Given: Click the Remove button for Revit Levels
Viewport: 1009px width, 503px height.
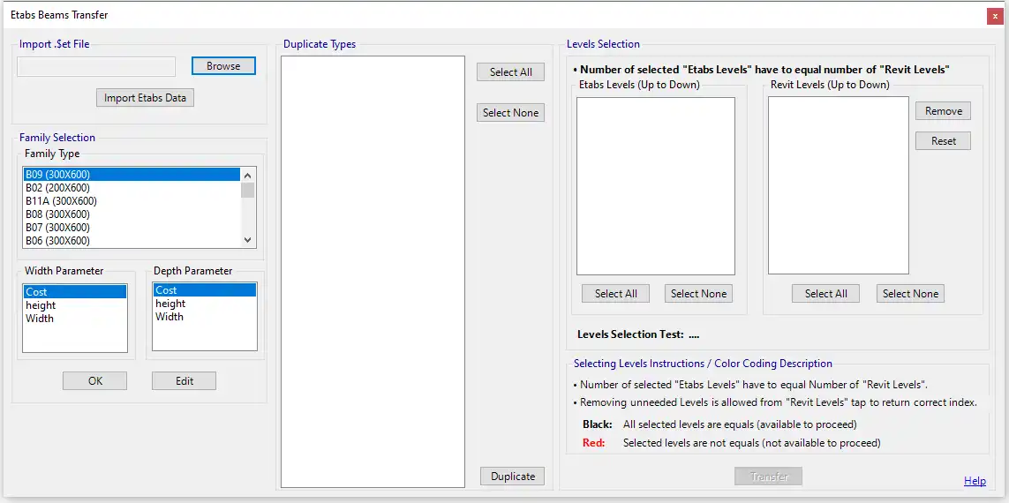Looking at the screenshot, I should (x=944, y=110).
